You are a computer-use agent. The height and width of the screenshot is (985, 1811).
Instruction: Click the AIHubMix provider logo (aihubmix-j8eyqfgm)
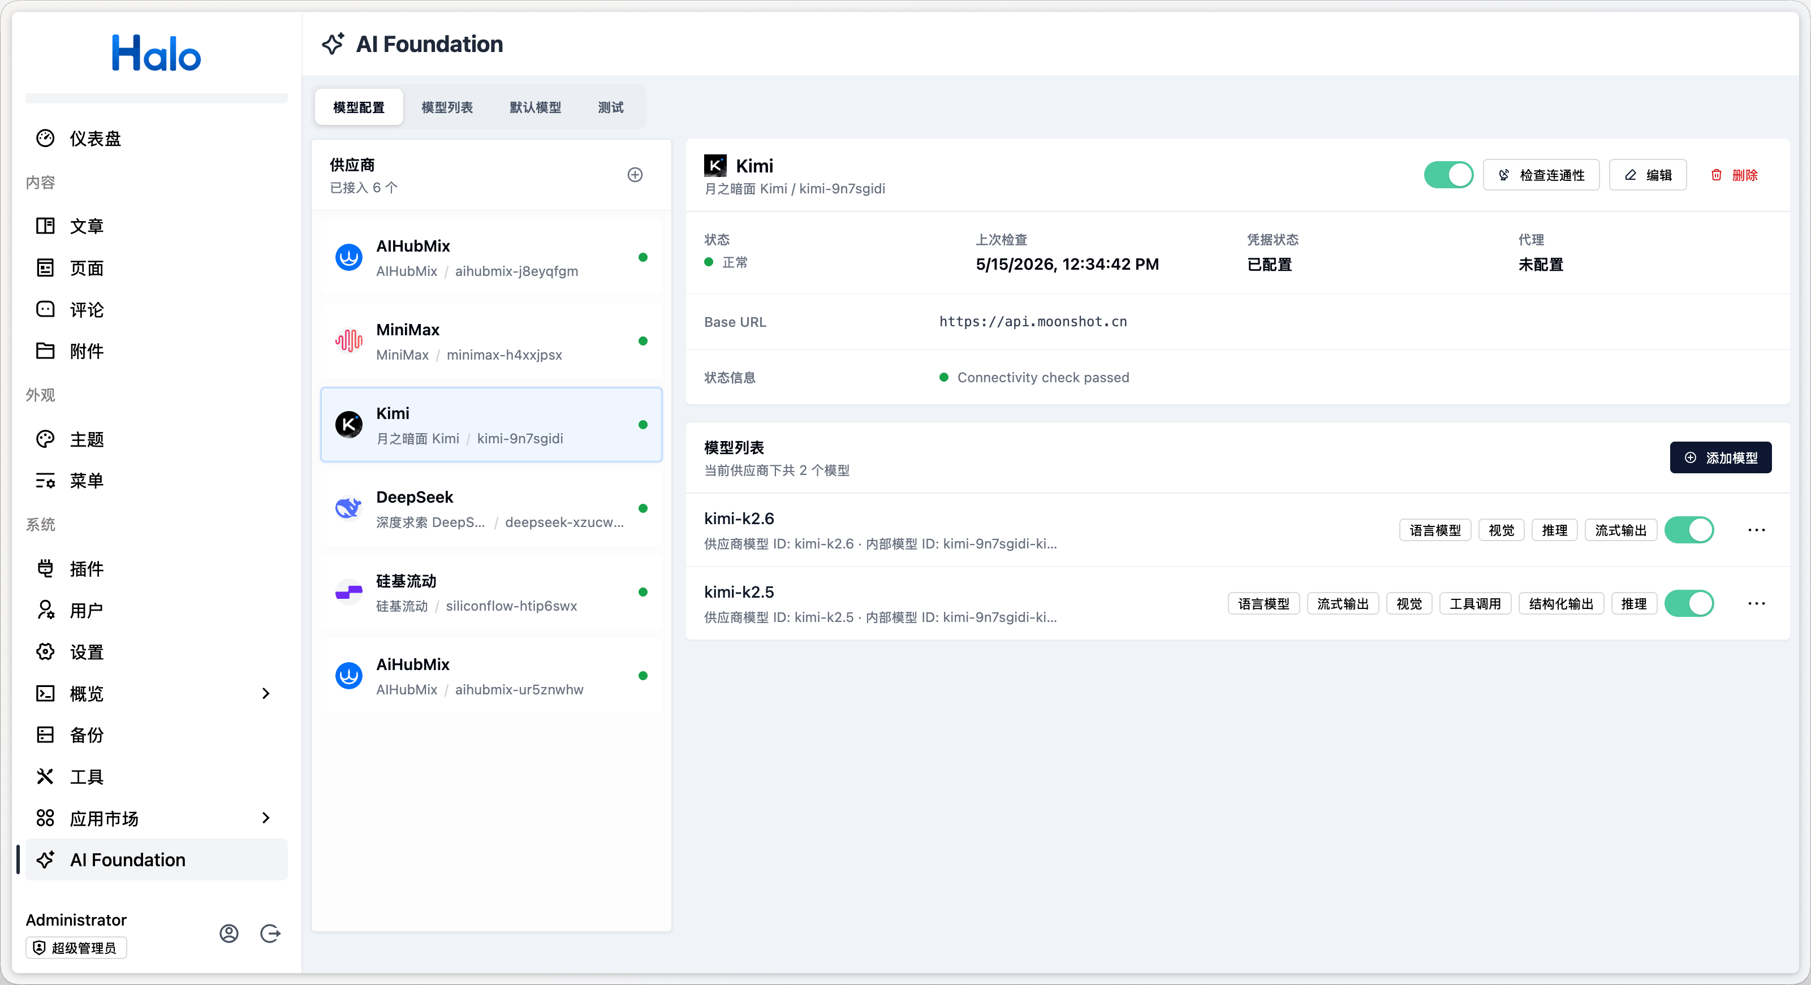349,257
